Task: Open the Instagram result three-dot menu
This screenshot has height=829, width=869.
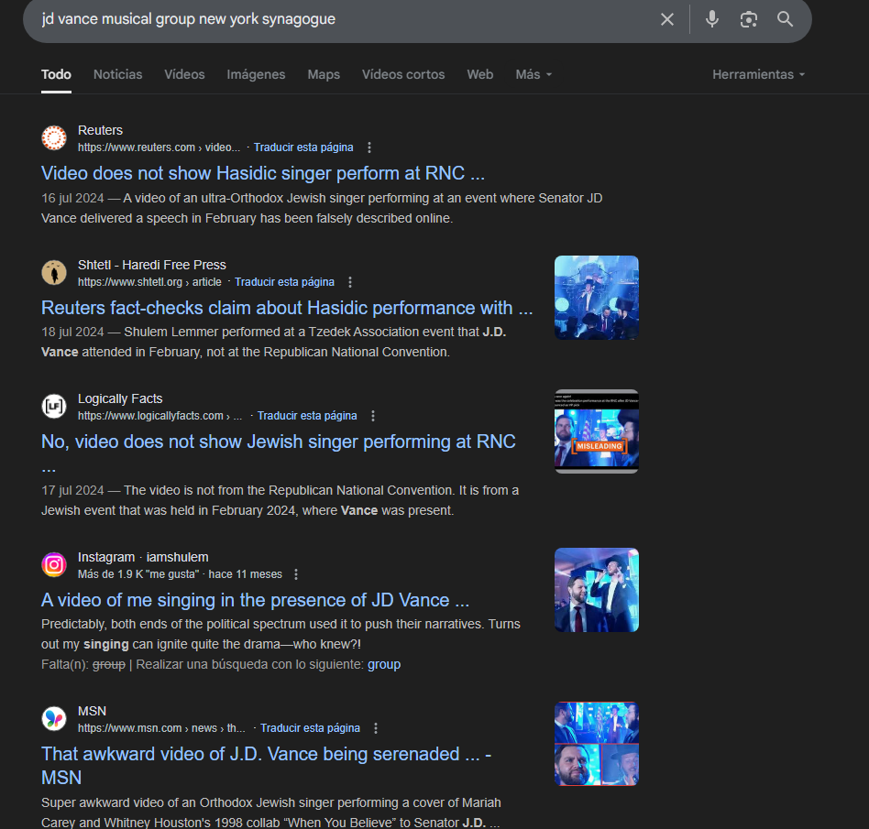Action: click(296, 574)
